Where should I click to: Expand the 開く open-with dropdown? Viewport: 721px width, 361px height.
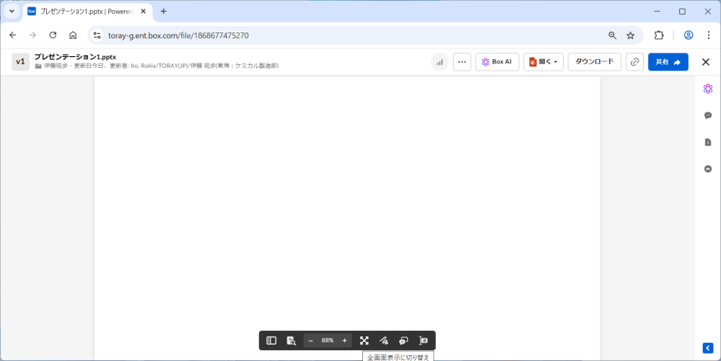tap(543, 62)
